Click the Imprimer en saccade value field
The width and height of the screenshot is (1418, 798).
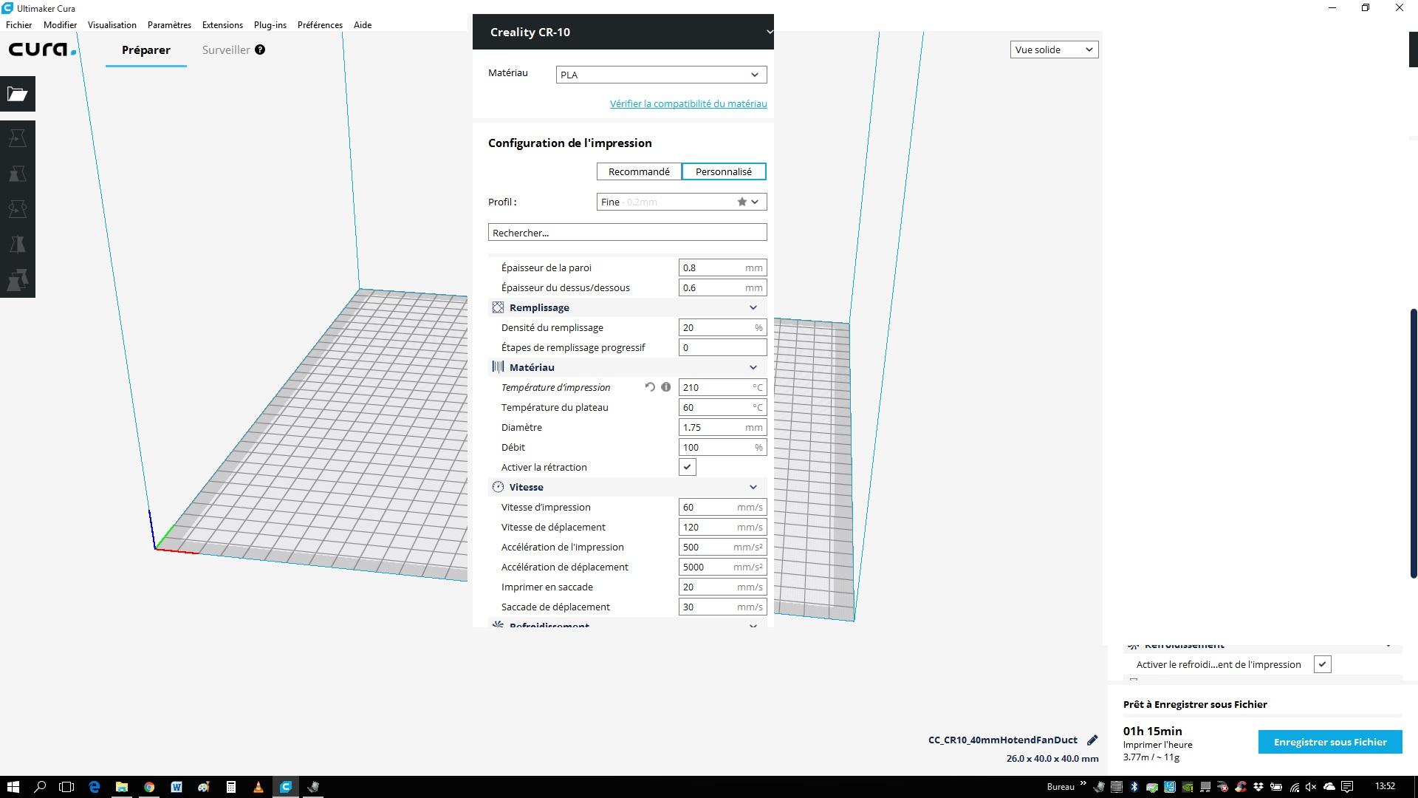[723, 587]
